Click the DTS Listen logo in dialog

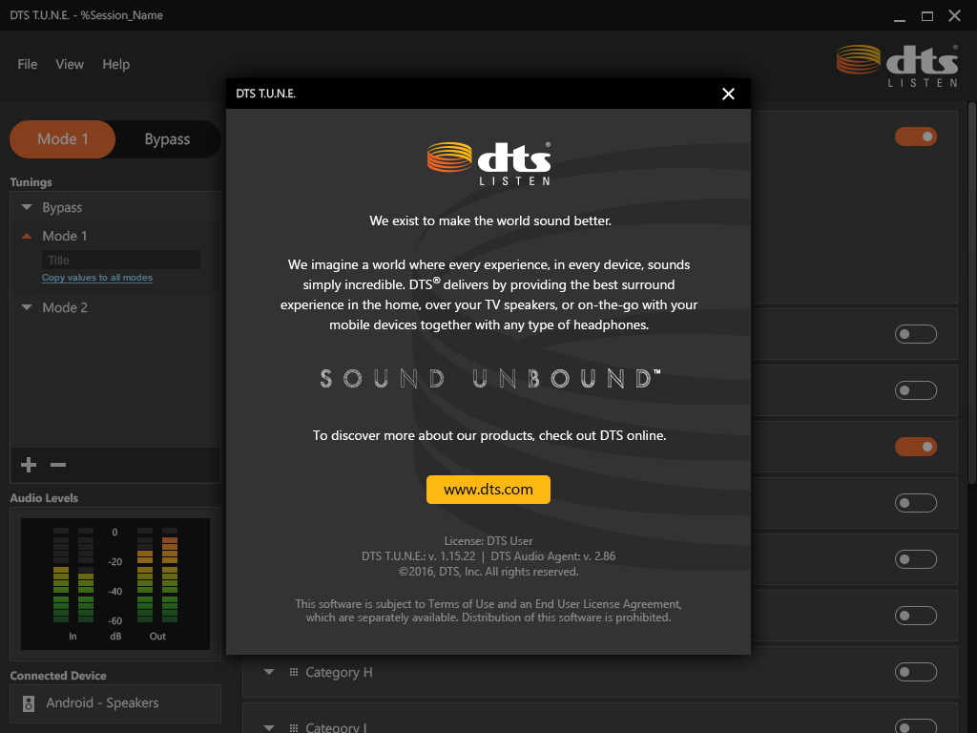point(489,163)
